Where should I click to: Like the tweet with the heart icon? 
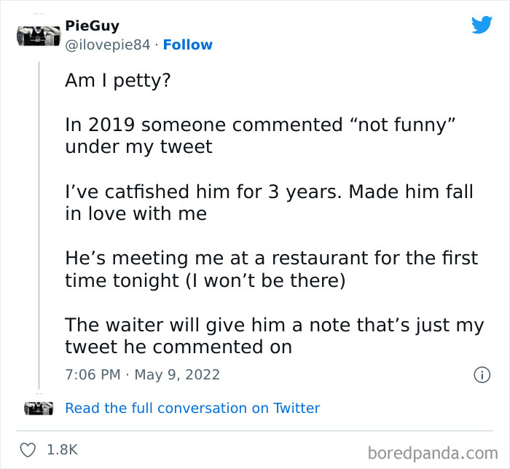(28, 450)
